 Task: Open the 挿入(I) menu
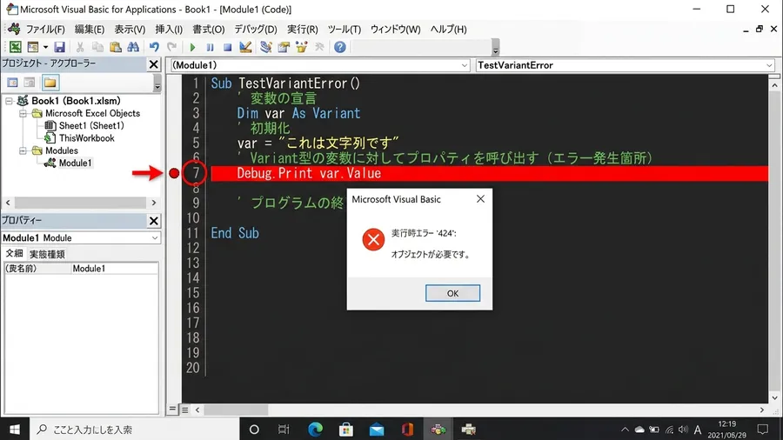(x=169, y=30)
